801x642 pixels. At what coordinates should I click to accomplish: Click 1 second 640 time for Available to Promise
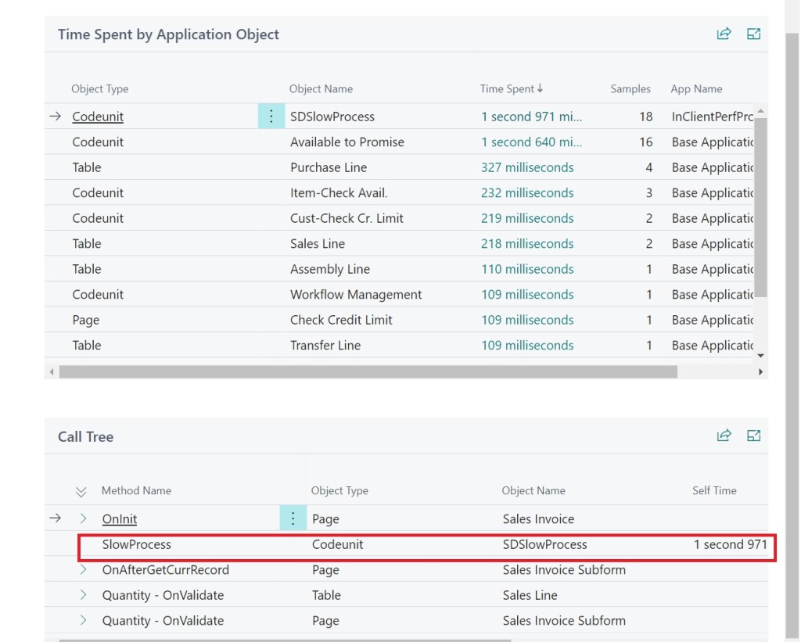(x=531, y=142)
